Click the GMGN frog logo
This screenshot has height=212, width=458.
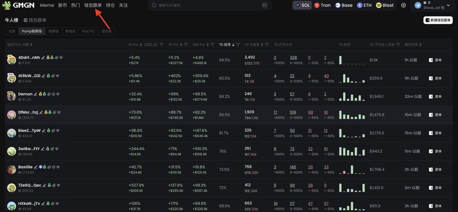(x=6, y=5)
